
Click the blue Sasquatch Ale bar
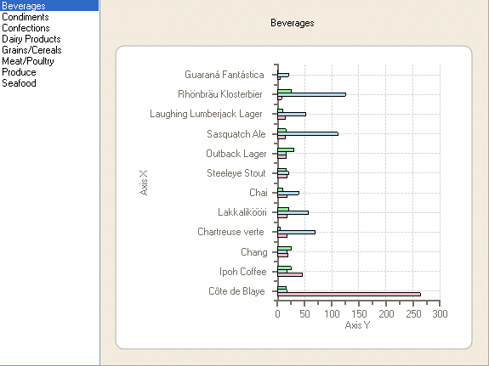[x=308, y=133]
